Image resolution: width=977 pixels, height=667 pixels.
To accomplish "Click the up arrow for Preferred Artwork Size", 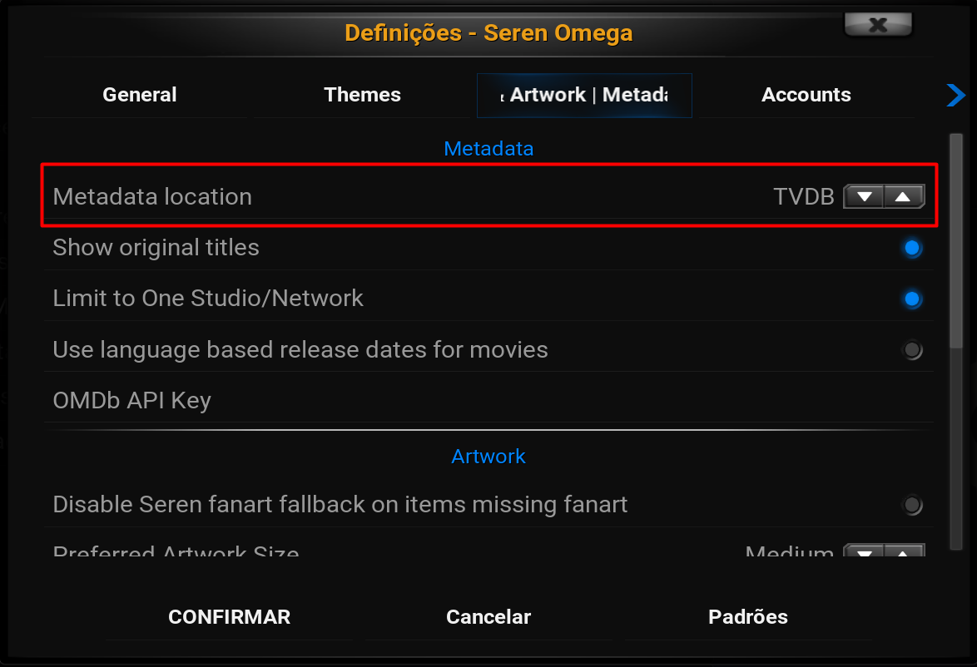I will pyautogui.click(x=902, y=551).
